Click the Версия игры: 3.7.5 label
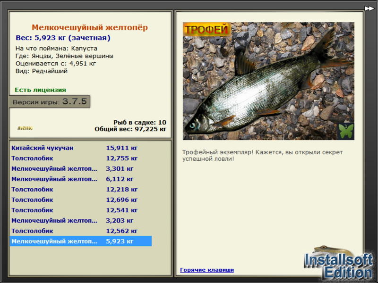The width and height of the screenshot is (378, 283). click(x=50, y=101)
